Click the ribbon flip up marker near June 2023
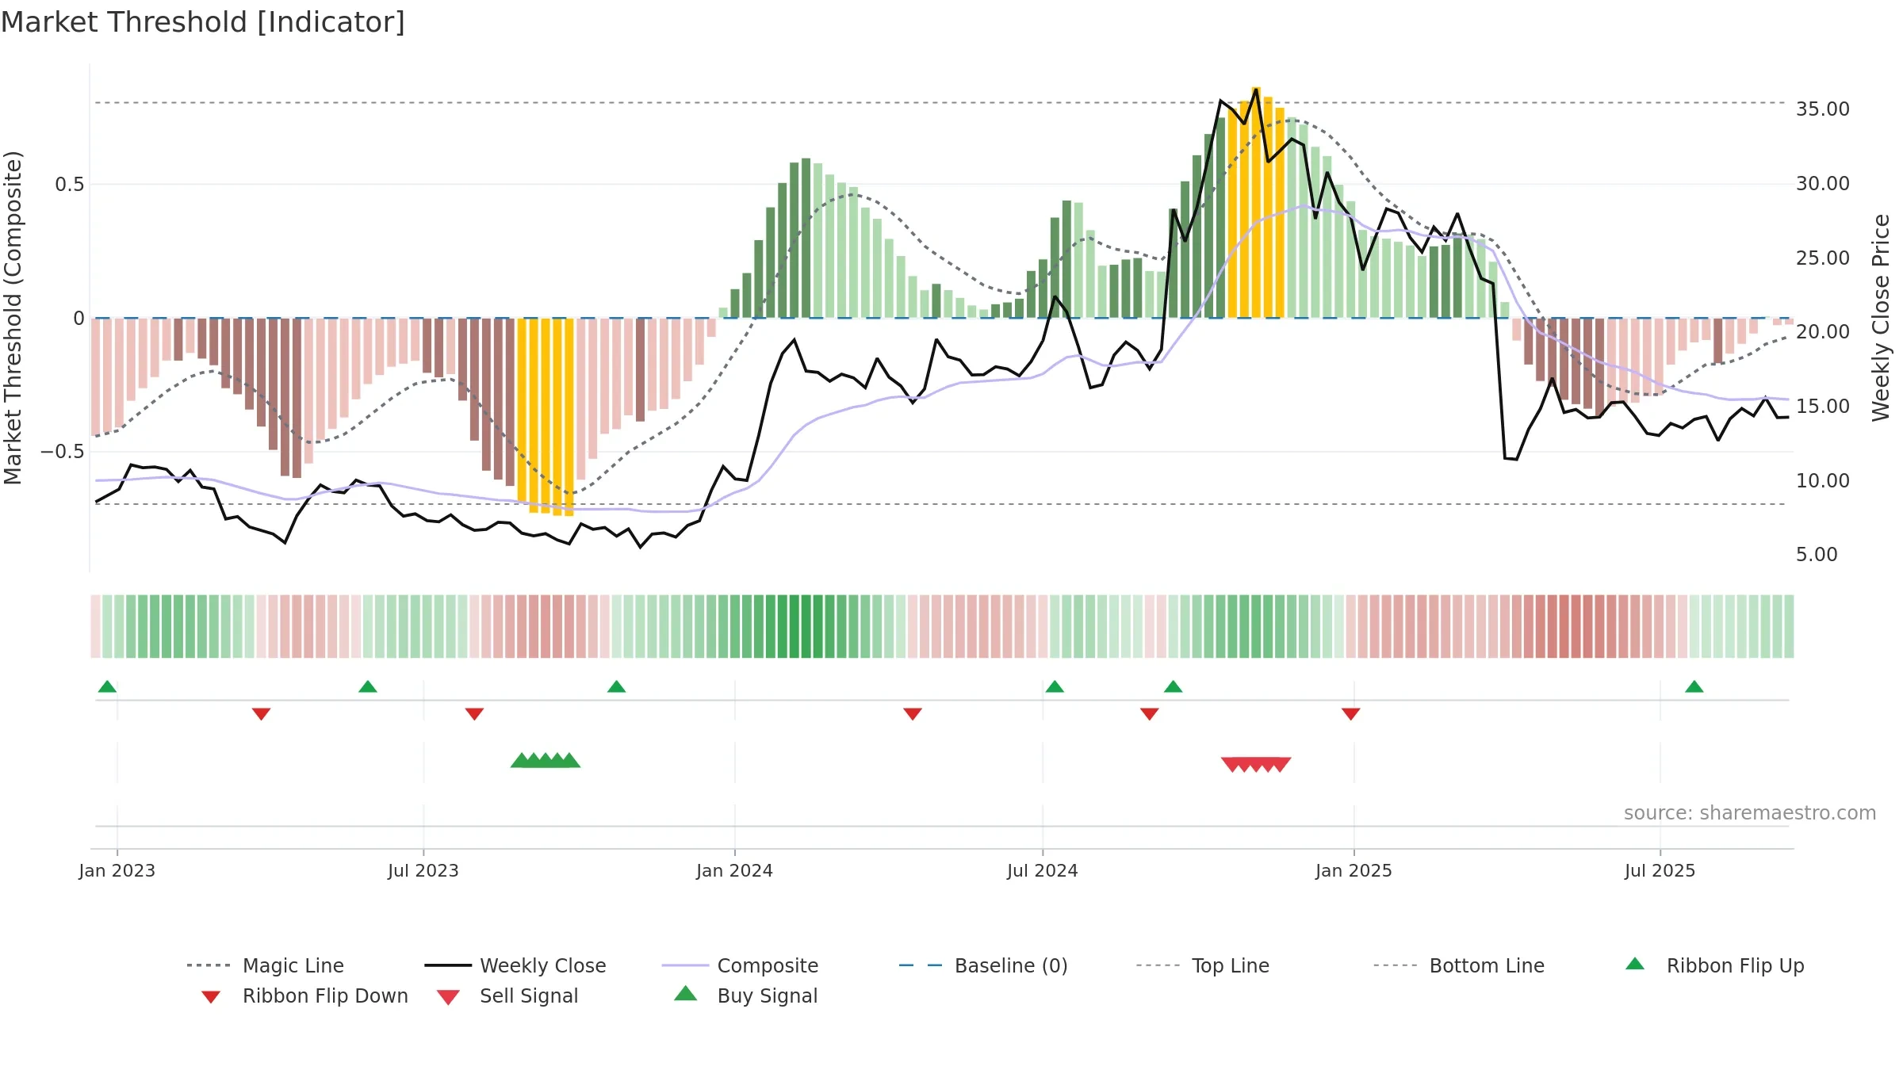 coord(368,686)
